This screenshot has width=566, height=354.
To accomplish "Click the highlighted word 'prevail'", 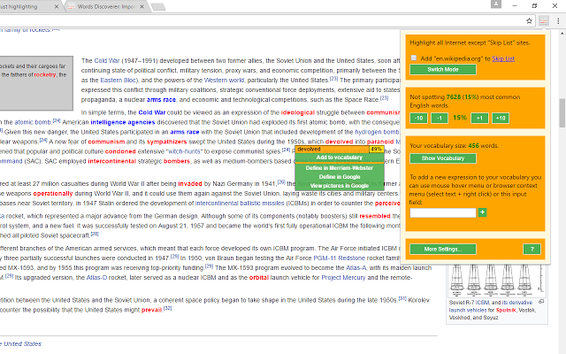I will tap(151, 310).
